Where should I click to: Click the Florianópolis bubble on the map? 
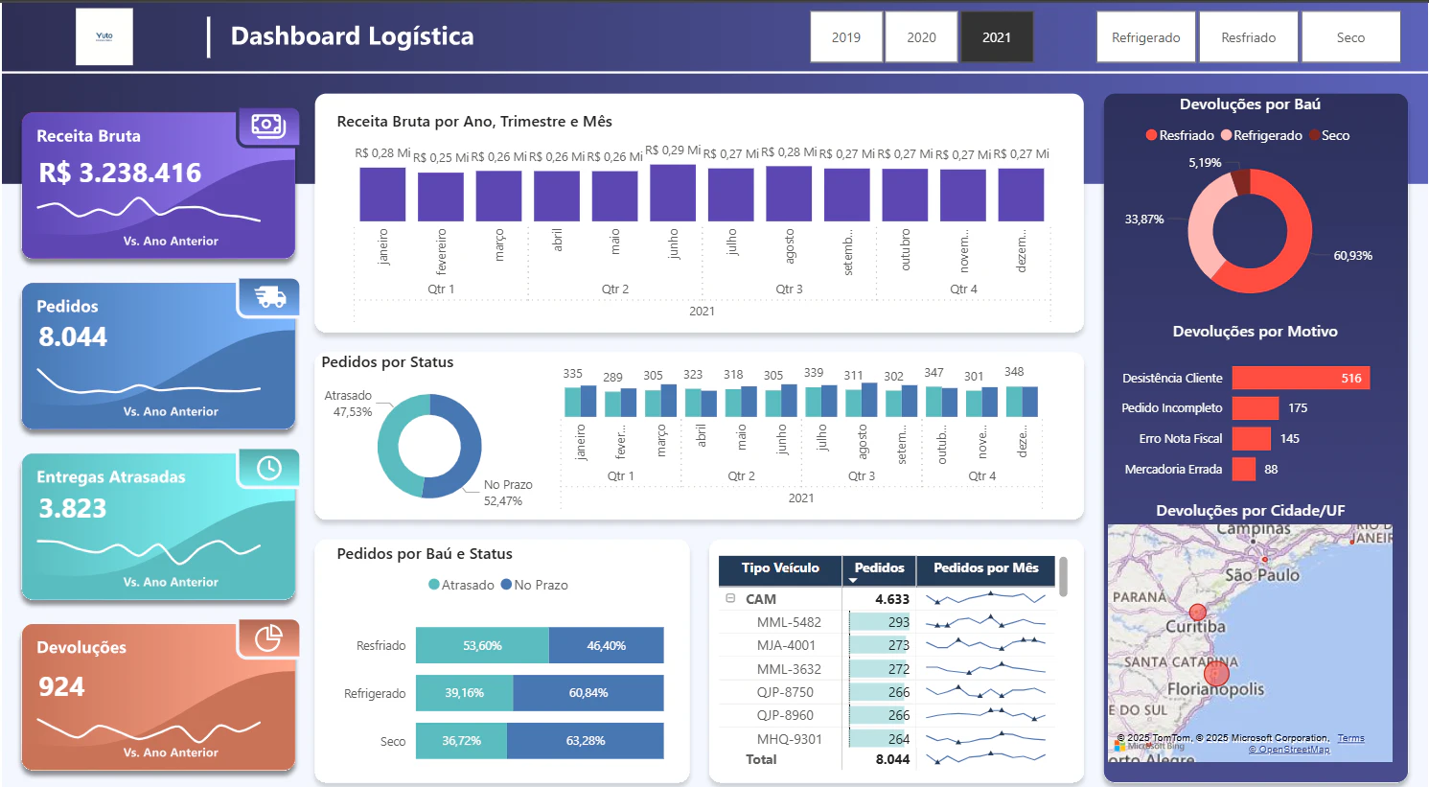pyautogui.click(x=1216, y=674)
